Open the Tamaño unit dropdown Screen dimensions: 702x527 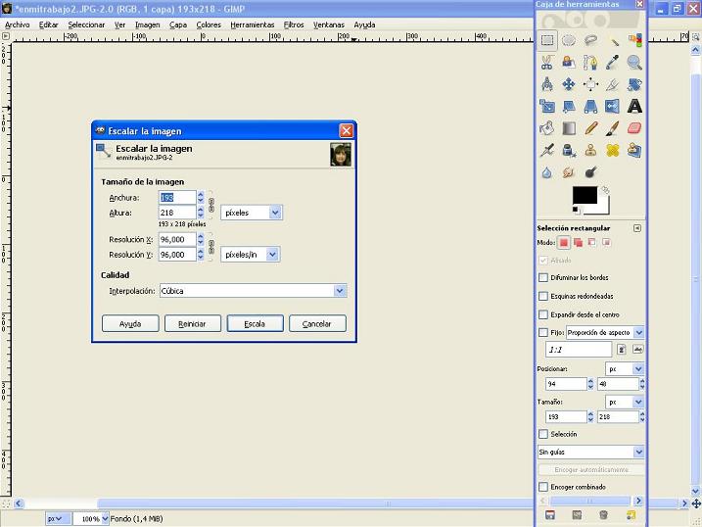click(x=625, y=402)
